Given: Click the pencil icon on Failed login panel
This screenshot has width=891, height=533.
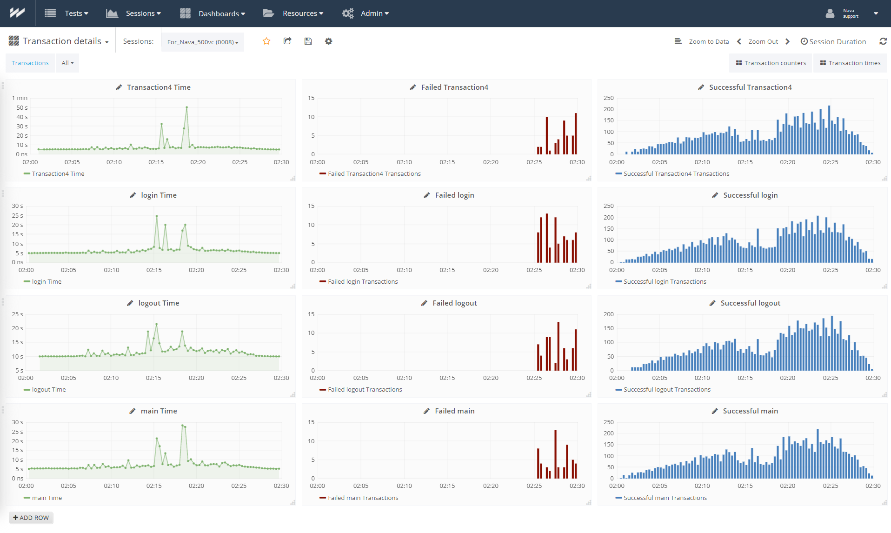Looking at the screenshot, I should tap(426, 195).
